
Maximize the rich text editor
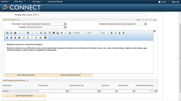click(x=7, y=33)
